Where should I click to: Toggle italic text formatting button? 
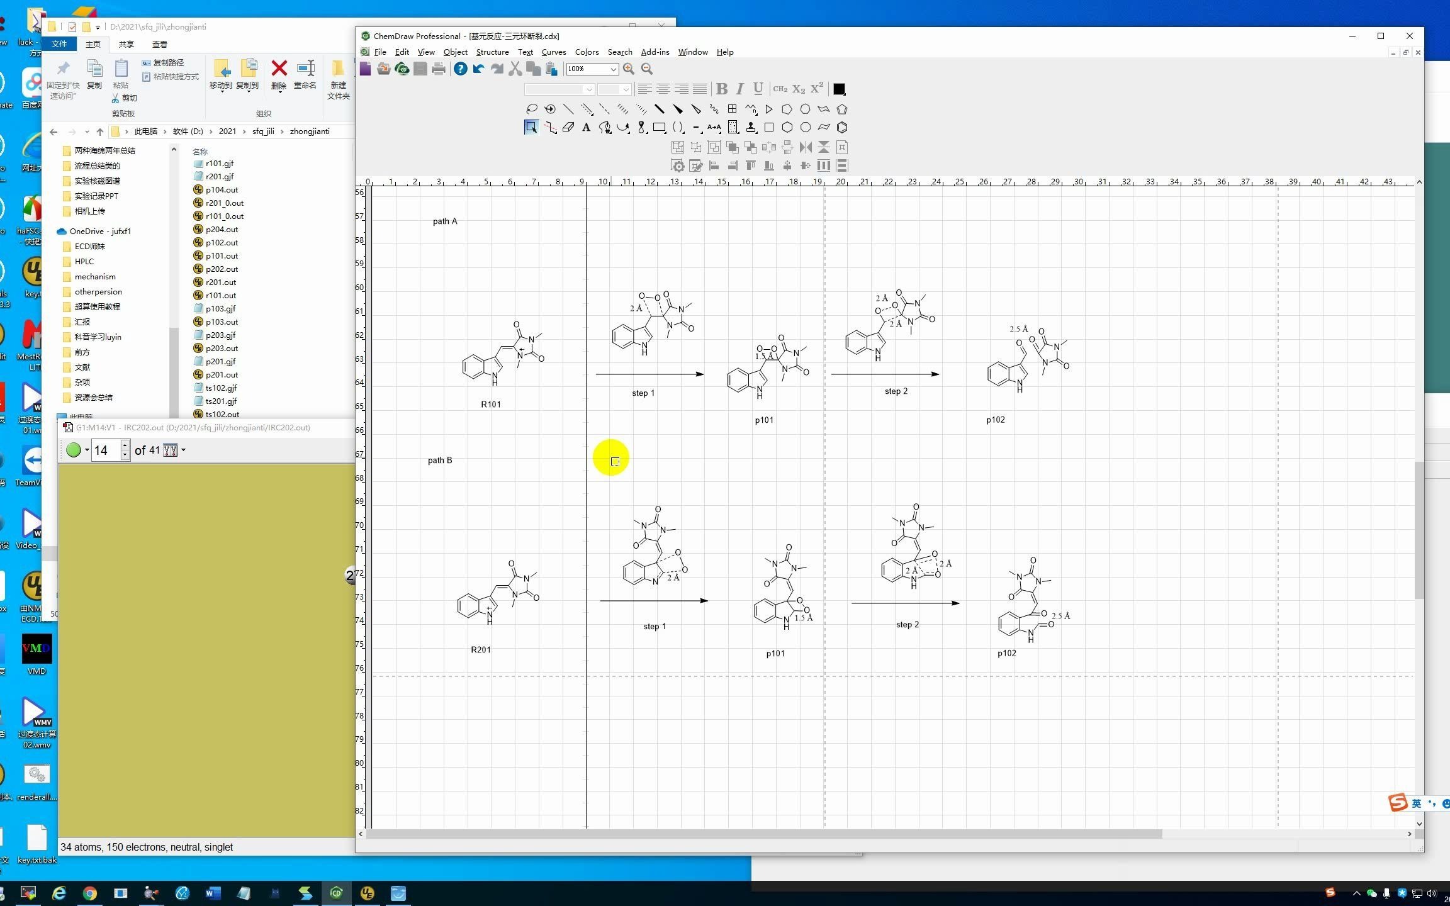coord(741,87)
